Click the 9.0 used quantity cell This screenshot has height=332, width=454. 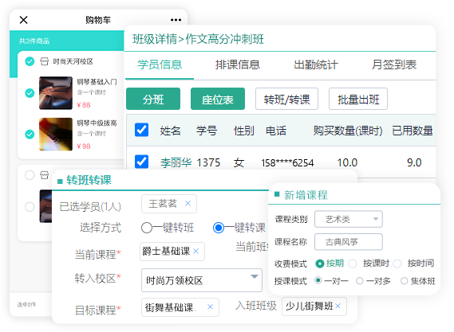pos(414,162)
